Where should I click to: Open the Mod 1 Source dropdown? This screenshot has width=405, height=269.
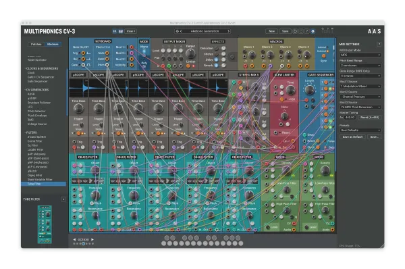pyautogui.click(x=360, y=86)
